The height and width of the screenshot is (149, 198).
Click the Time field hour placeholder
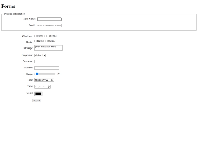[x=36, y=87]
